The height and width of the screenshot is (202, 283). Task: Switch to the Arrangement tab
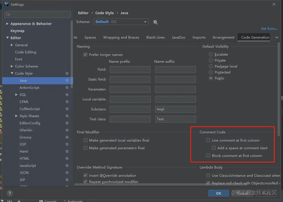pyautogui.click(x=223, y=37)
